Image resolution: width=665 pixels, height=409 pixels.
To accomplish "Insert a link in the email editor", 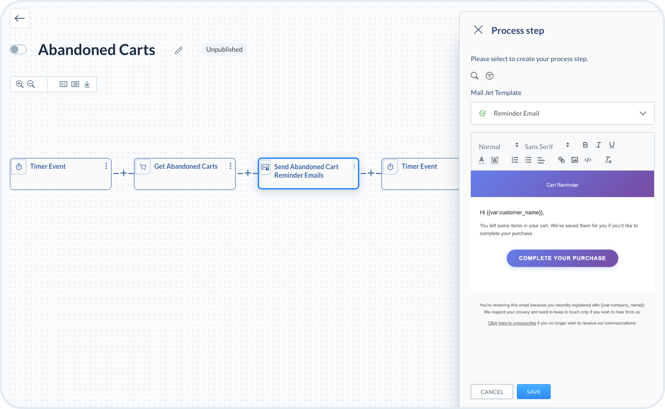I will (x=561, y=160).
